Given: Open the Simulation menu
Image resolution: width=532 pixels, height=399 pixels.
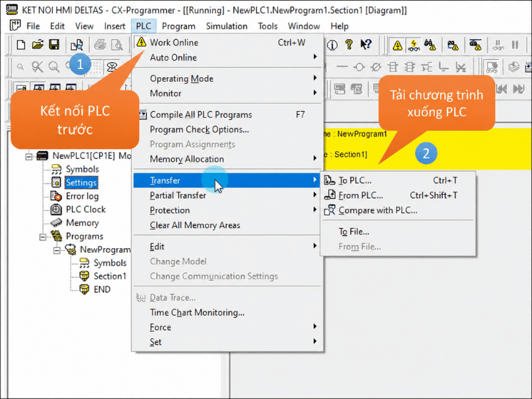Looking at the screenshot, I should (x=227, y=26).
